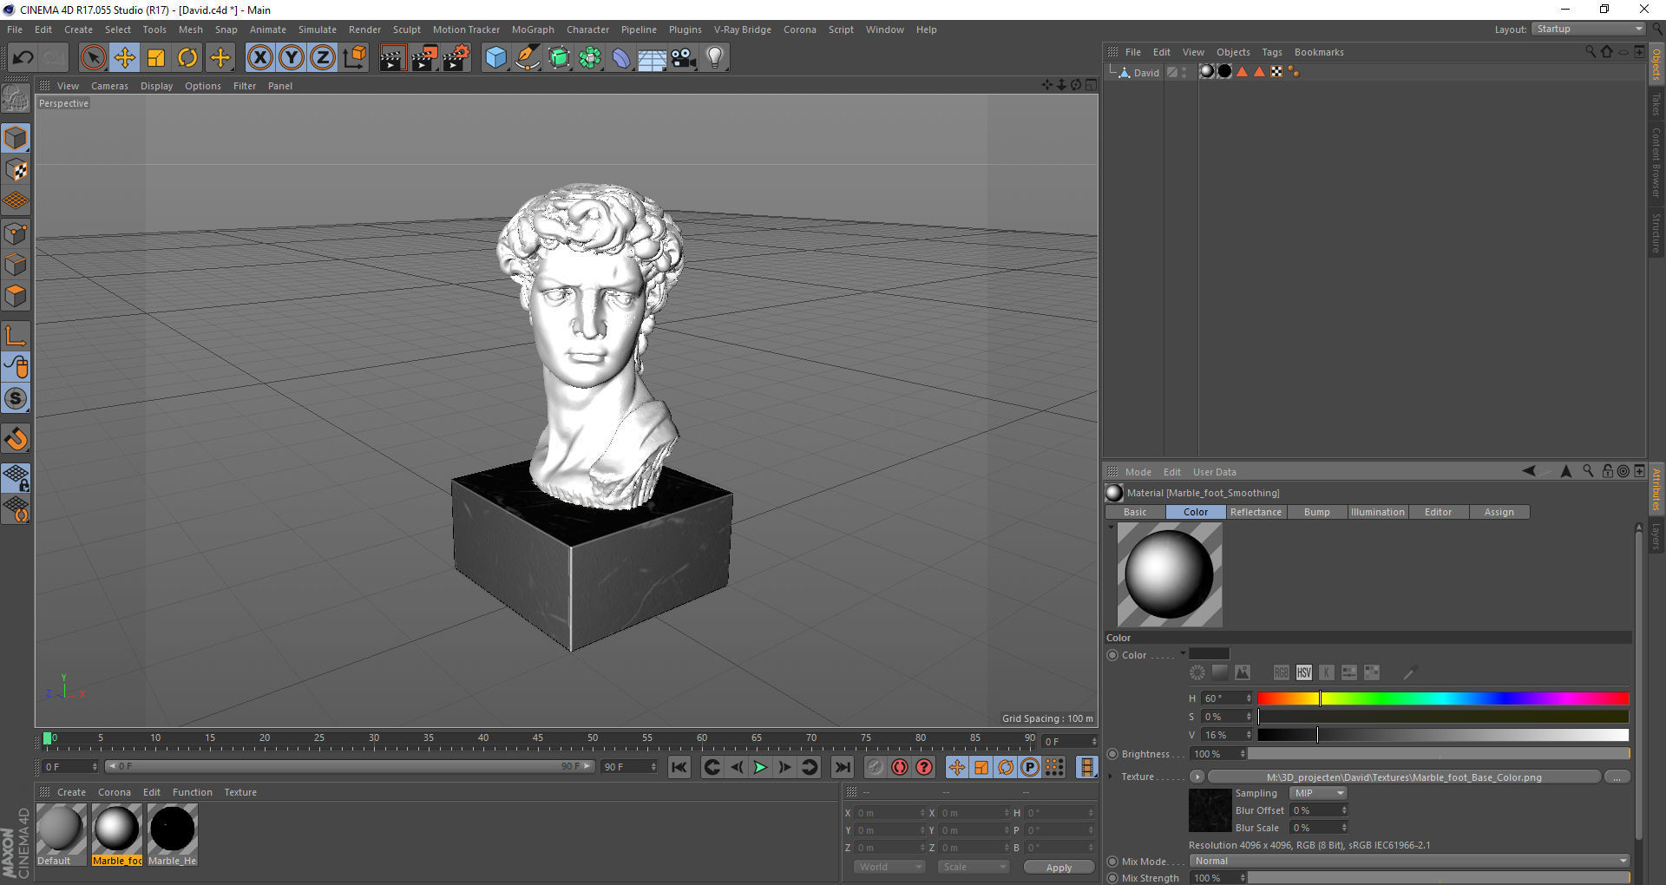1666x885 pixels.
Task: Render the active view
Action: (392, 58)
